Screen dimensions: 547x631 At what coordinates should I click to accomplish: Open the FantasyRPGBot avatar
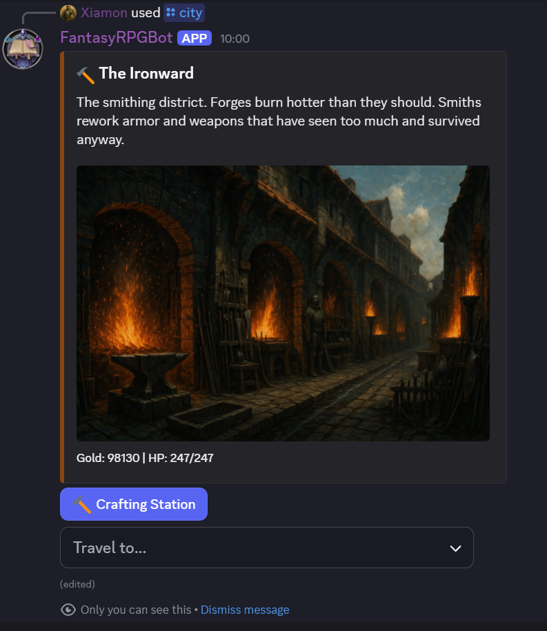click(23, 48)
